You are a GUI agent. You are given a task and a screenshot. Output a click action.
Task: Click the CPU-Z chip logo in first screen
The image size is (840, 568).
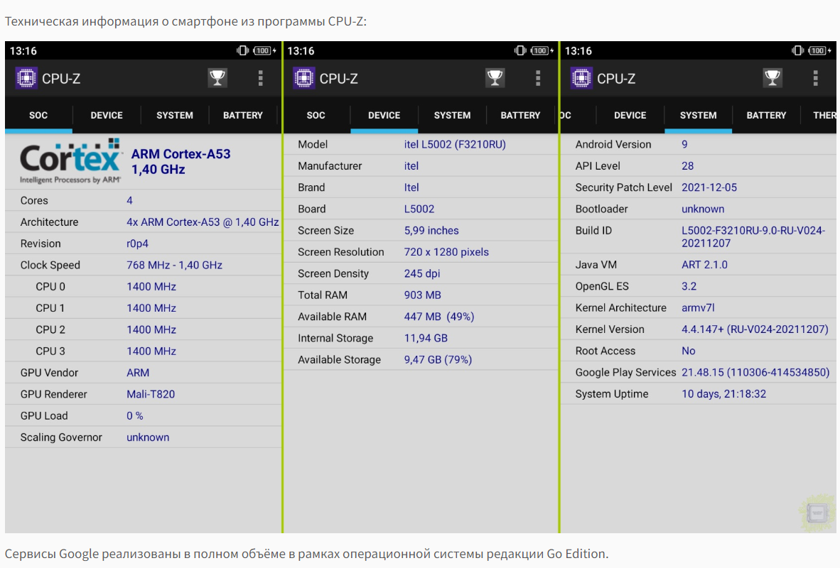26,78
